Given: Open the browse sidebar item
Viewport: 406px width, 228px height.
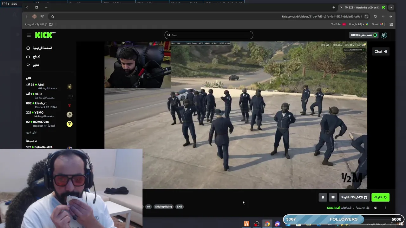Looking at the screenshot, I should [33, 56].
